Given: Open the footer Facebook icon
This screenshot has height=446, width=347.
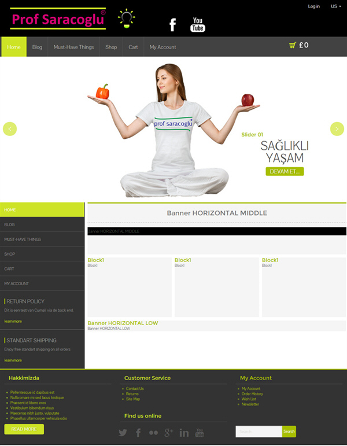Looking at the screenshot, I should pos(138,433).
